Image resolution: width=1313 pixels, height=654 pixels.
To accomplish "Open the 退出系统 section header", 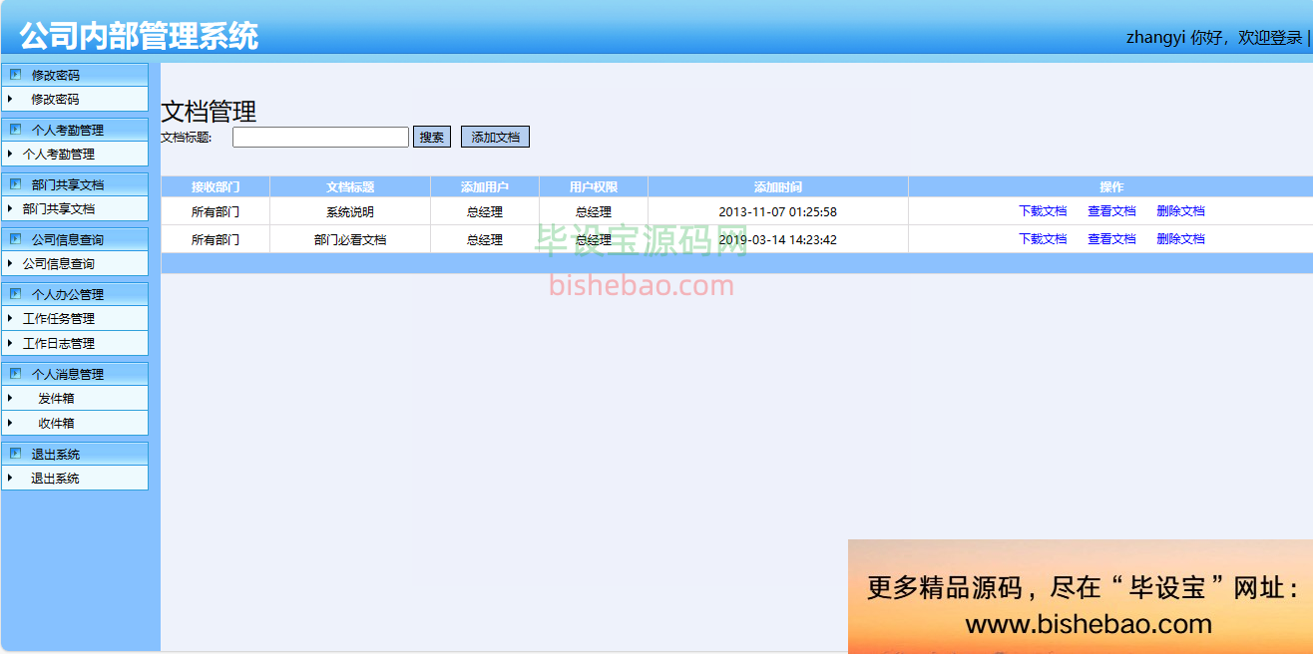I will [x=75, y=454].
